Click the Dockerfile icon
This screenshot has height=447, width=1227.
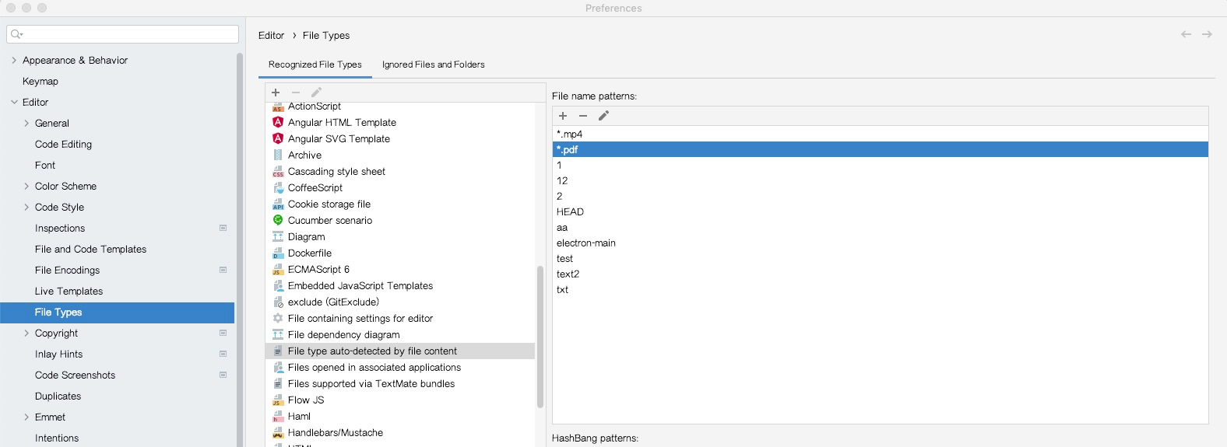[278, 253]
